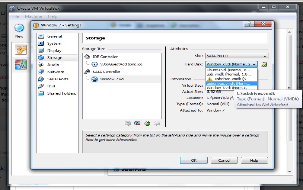Image resolution: width=303 pixels, height=190 pixels.
Task: Open the Slot SATA Port 0 dropdown
Action: click(x=236, y=56)
